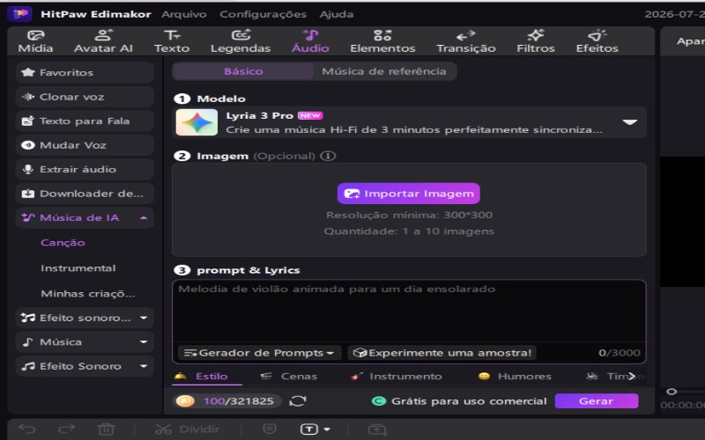The width and height of the screenshot is (705, 440).
Task: Click the AI credits coin icon
Action: [185, 401]
